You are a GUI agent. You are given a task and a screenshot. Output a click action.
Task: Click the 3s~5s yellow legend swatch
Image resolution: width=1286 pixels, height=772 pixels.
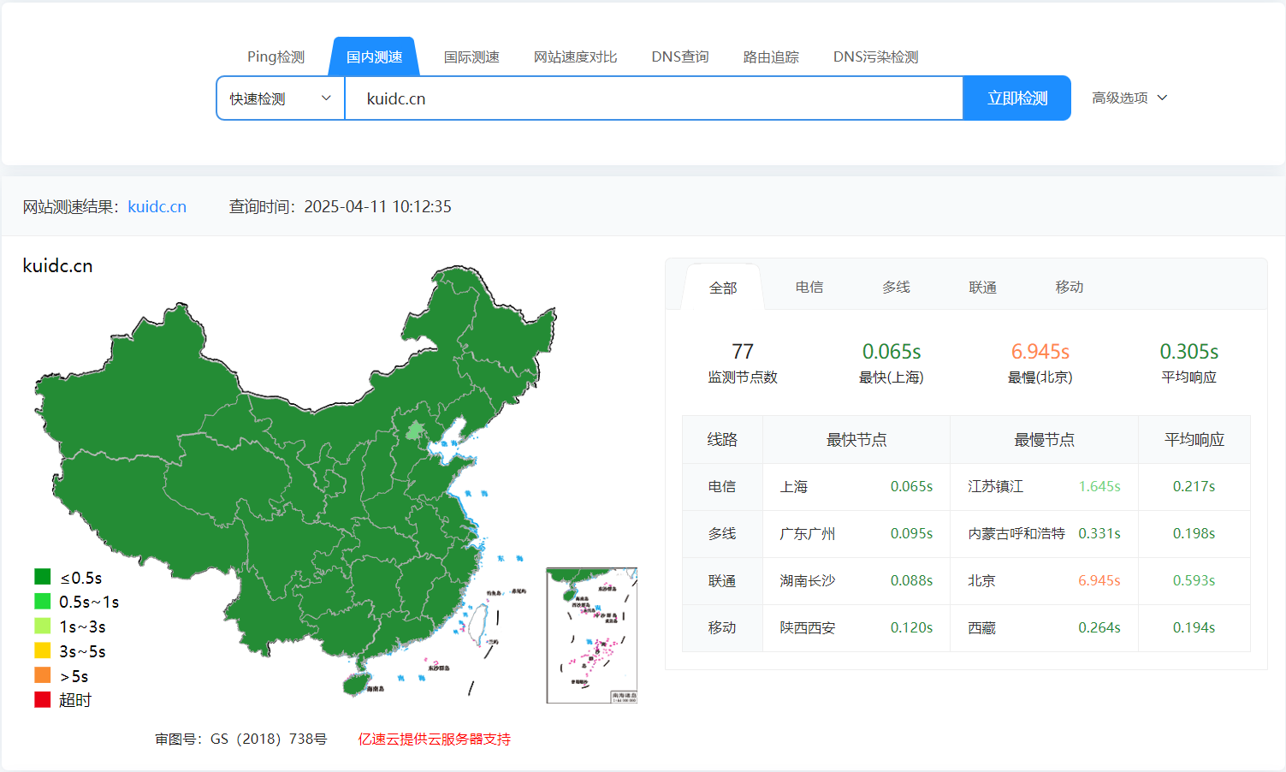[43, 650]
